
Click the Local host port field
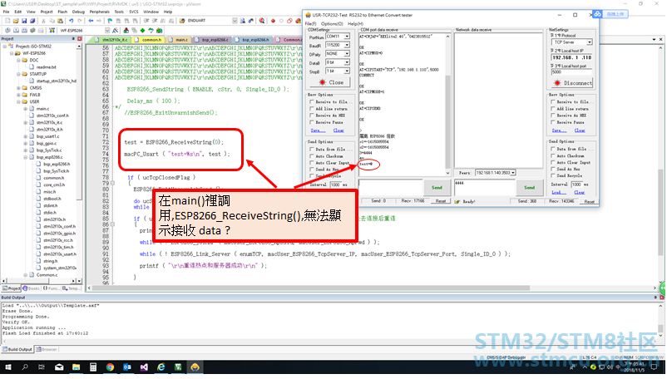[x=571, y=72]
